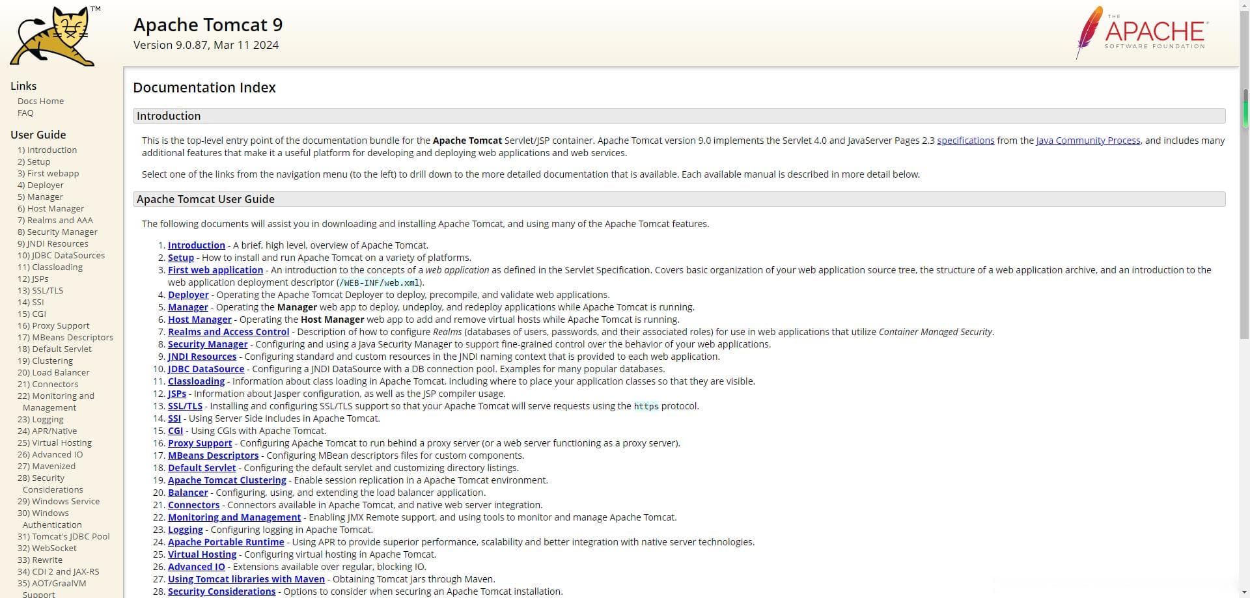Image resolution: width=1250 pixels, height=598 pixels.
Task: Open 17) MBeans Descriptors in sidebar
Action: pos(65,337)
